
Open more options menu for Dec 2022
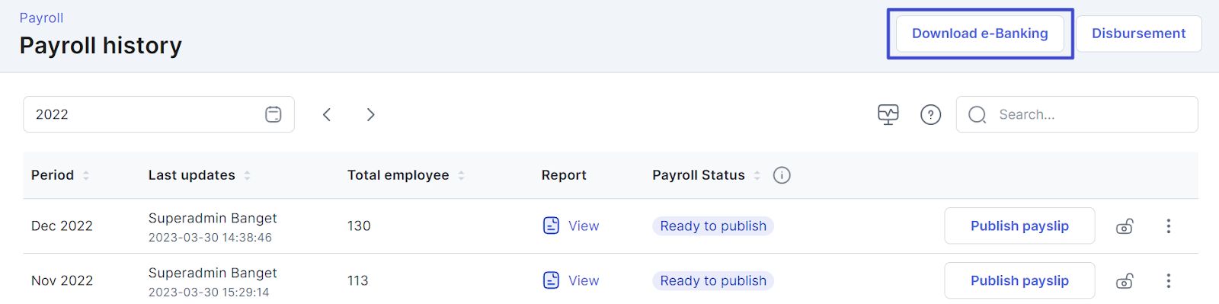click(1169, 226)
